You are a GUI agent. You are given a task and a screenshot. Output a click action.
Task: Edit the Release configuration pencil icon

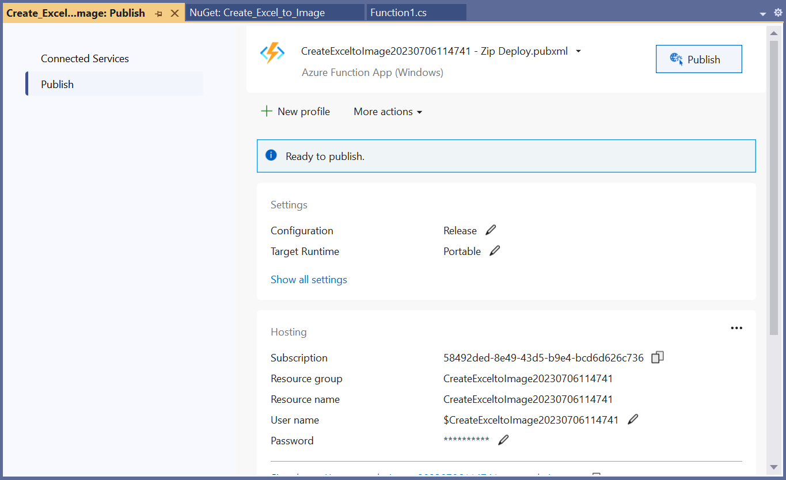[x=491, y=230]
